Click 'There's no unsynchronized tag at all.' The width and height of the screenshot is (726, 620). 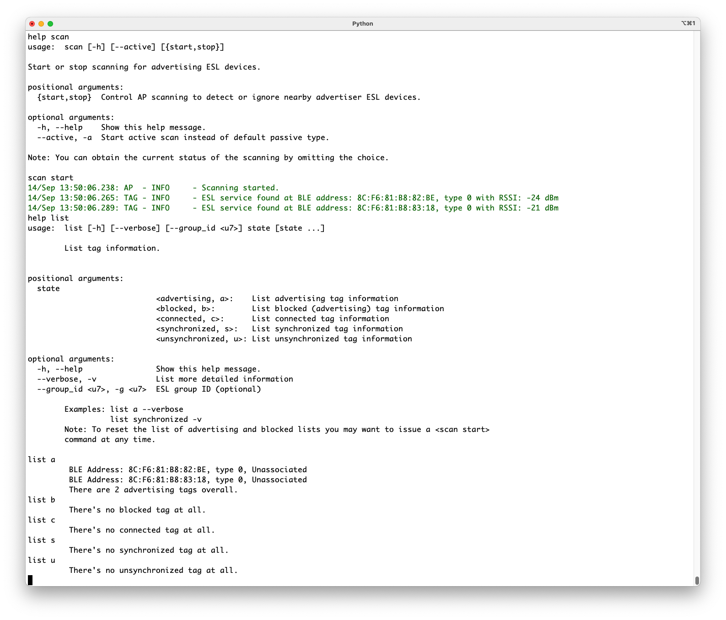[154, 570]
